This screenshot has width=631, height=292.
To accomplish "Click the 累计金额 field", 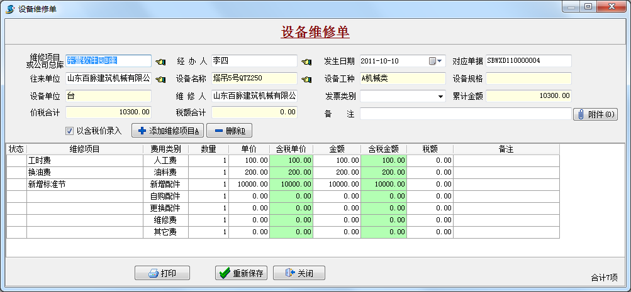I will coord(528,96).
